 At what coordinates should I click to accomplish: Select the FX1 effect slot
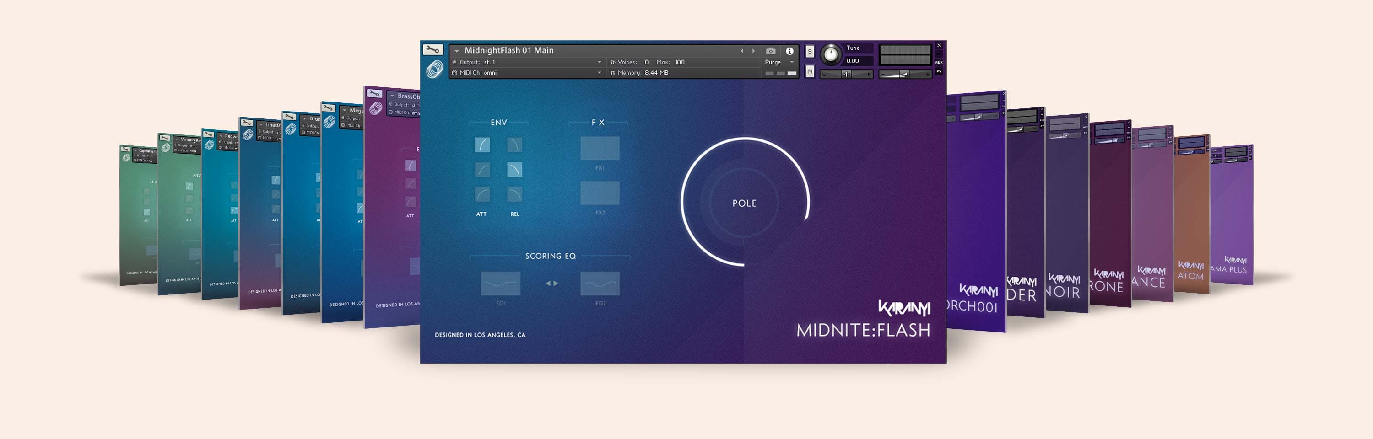click(x=600, y=148)
